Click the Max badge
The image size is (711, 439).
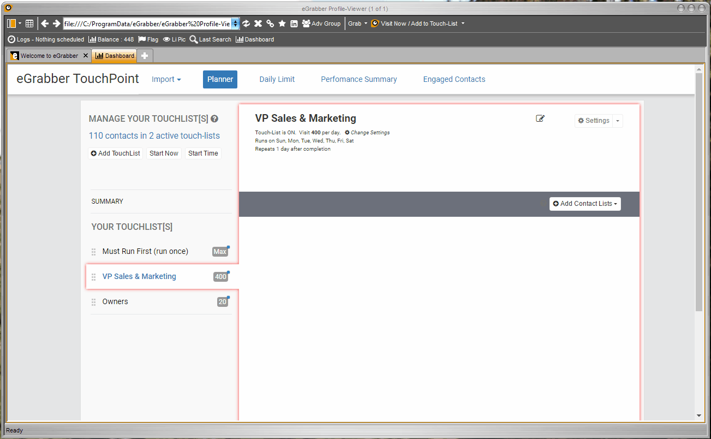point(220,252)
